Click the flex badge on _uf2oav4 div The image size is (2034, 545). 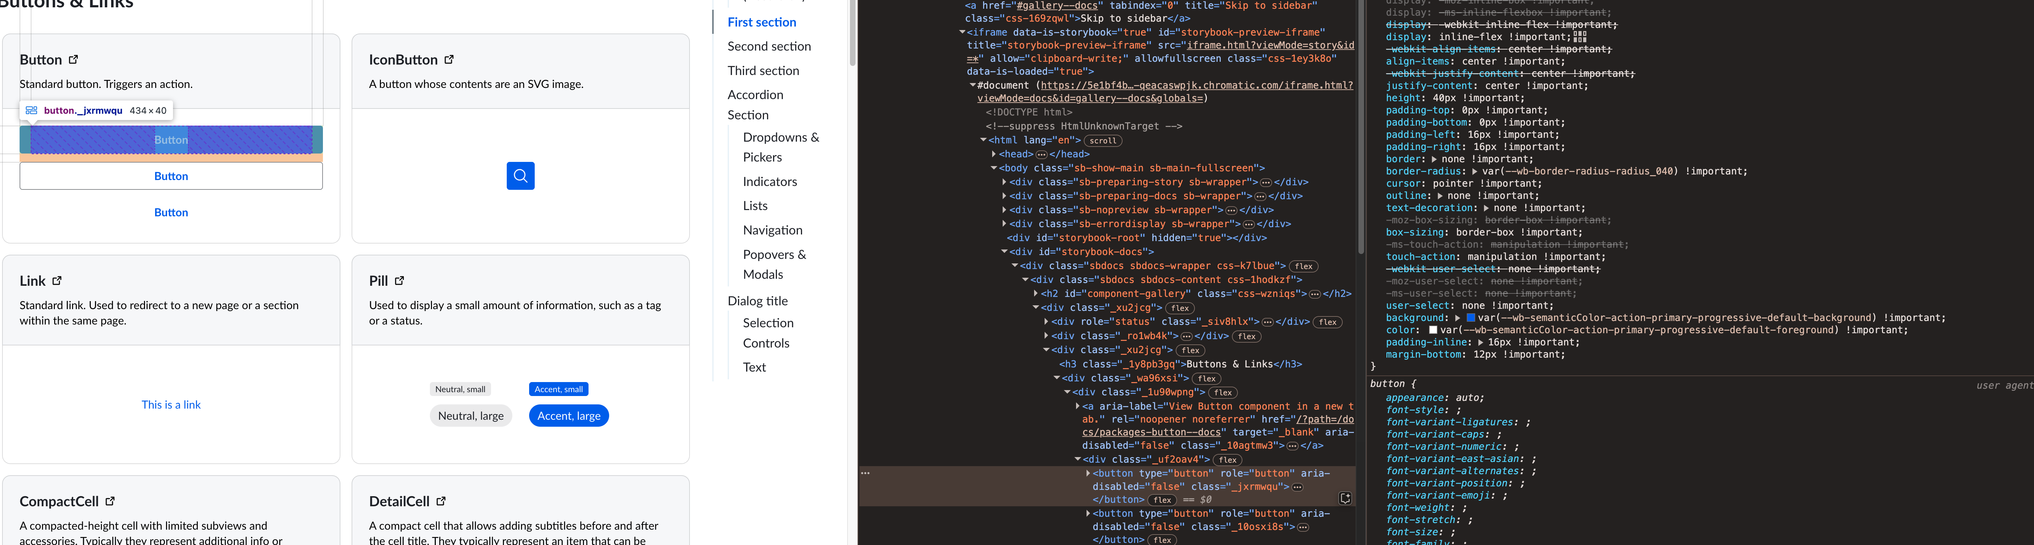point(1227,460)
